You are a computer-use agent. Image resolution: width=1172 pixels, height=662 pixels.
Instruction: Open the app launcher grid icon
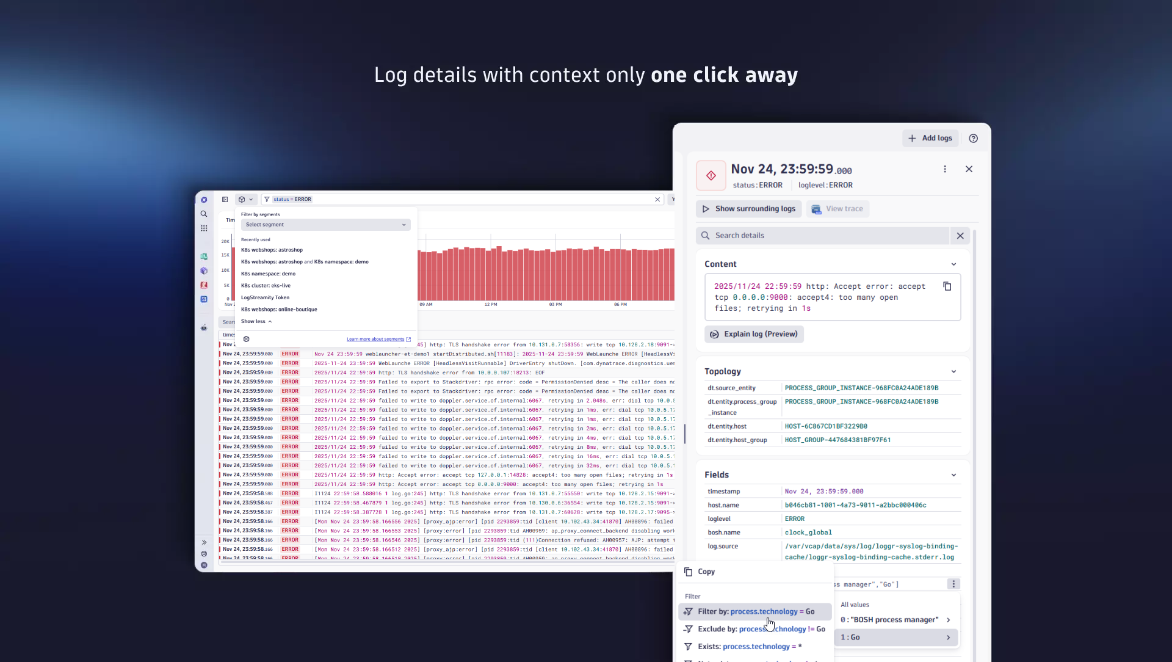click(204, 228)
